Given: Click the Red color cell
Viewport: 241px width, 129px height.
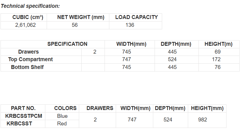Looking at the screenshot, I should coord(62,123).
